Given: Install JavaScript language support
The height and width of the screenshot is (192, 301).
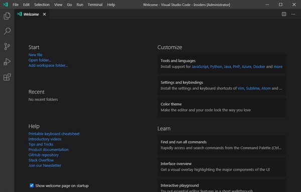Looking at the screenshot, I should (x=200, y=67).
